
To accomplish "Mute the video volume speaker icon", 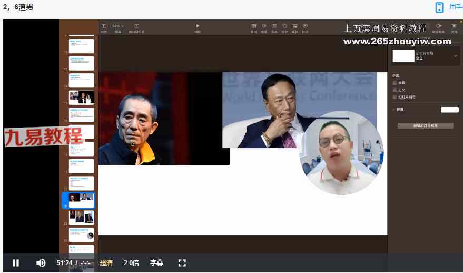I will point(41,263).
